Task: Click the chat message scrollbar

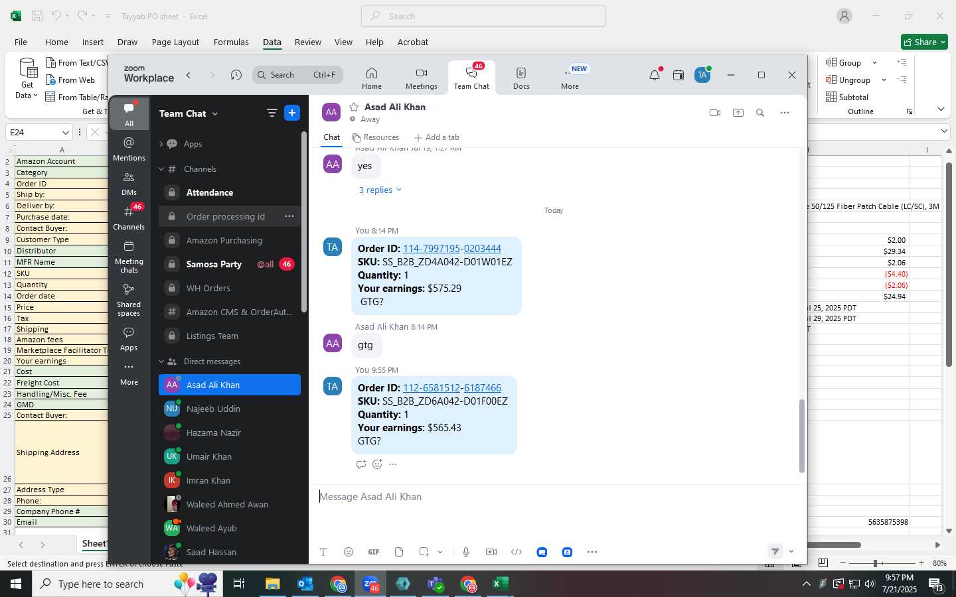Action: [x=801, y=436]
